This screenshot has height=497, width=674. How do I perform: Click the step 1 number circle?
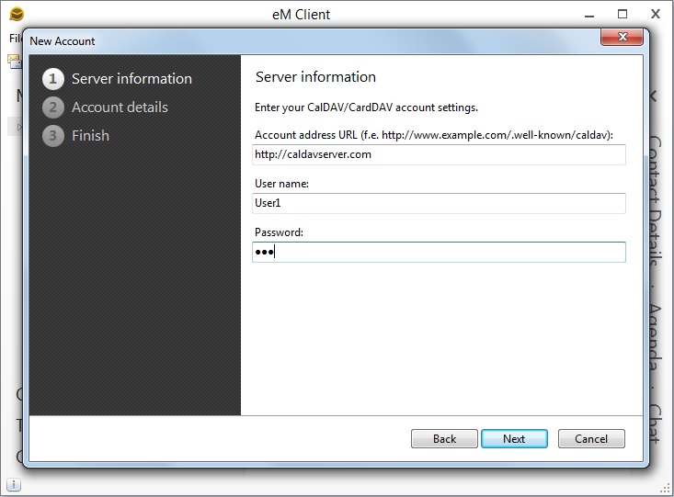coord(52,79)
